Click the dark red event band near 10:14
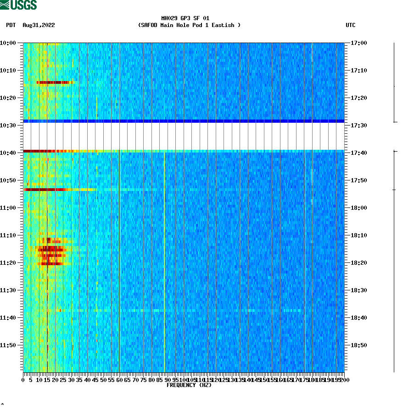The height and width of the screenshot is (409, 414). (x=54, y=82)
